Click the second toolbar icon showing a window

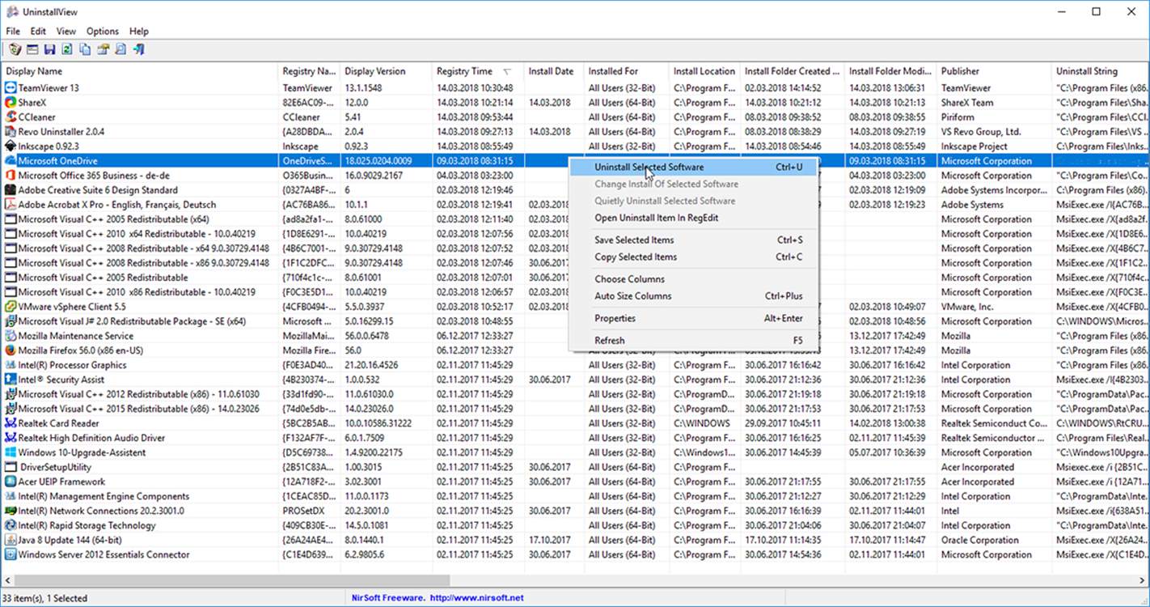coord(32,49)
